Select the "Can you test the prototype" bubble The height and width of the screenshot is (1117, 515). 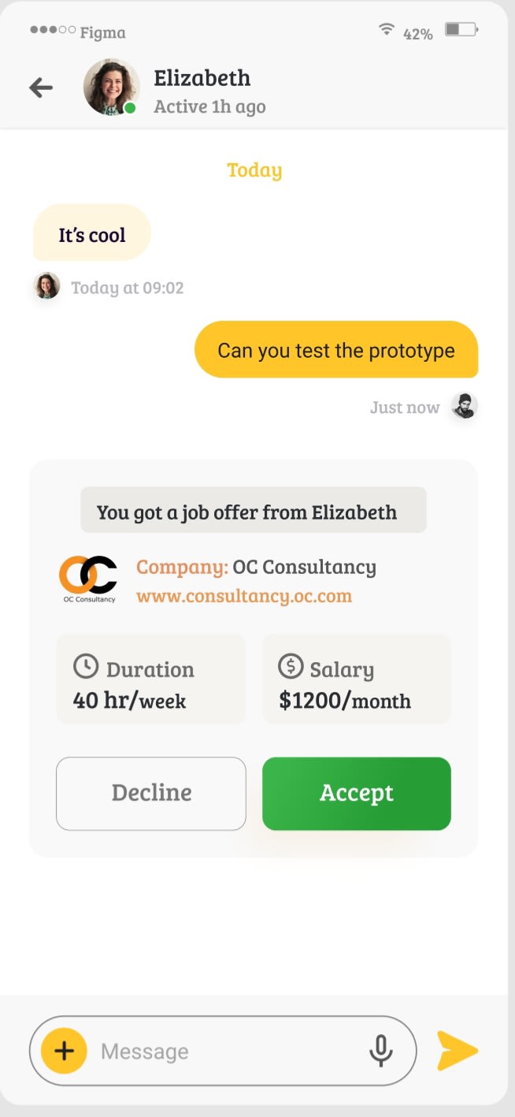click(x=336, y=349)
